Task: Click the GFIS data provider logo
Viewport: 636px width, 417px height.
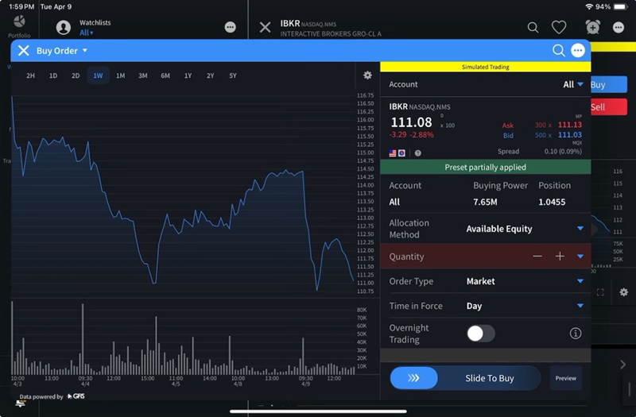Action: pyautogui.click(x=76, y=396)
